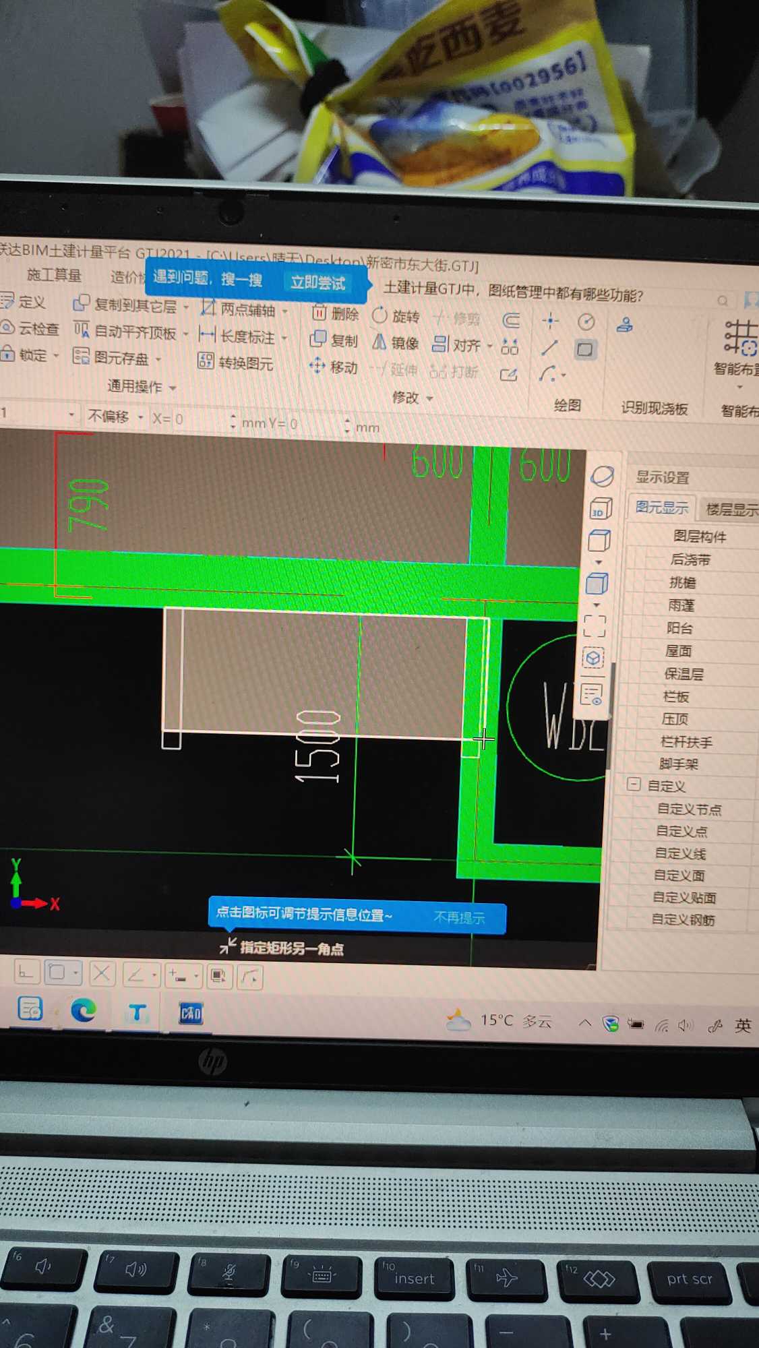Select 保温层 in the display list
This screenshot has width=759, height=1348.
click(x=684, y=673)
